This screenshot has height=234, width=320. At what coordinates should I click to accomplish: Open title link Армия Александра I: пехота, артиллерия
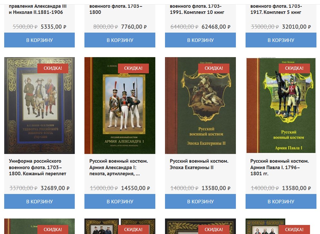[119, 168]
